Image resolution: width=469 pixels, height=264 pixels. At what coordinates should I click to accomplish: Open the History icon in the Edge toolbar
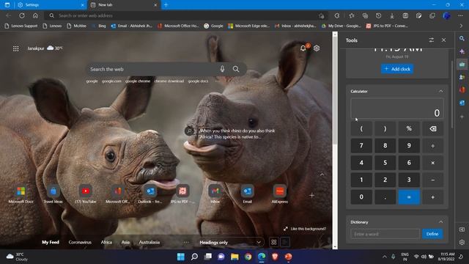click(x=378, y=15)
